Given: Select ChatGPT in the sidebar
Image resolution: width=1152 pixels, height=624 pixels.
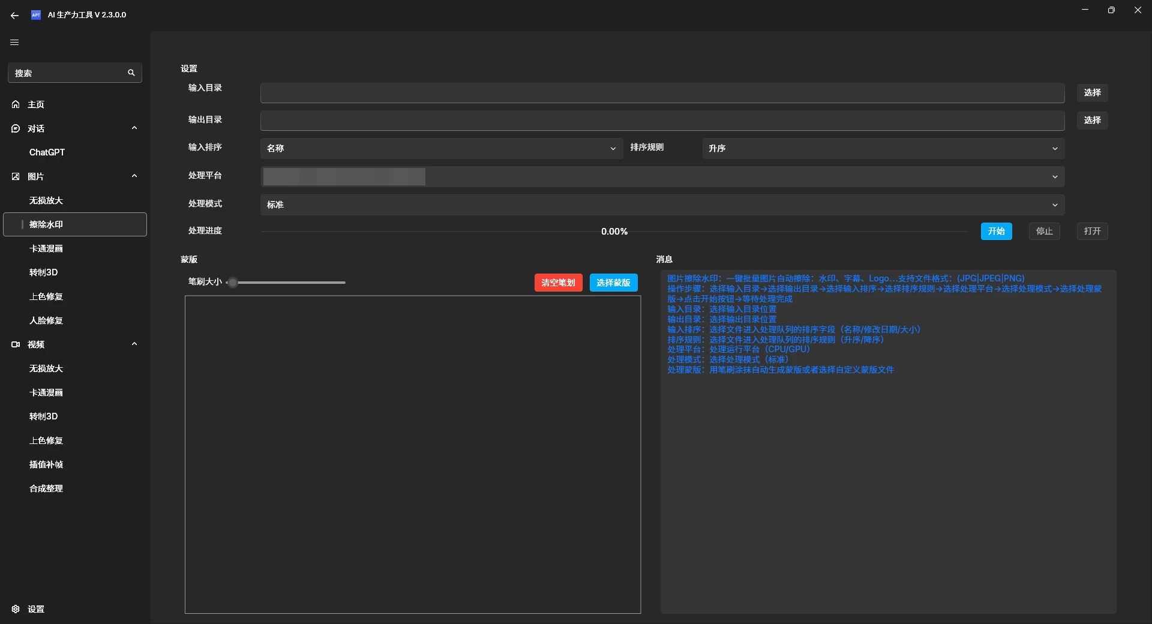Looking at the screenshot, I should point(47,152).
